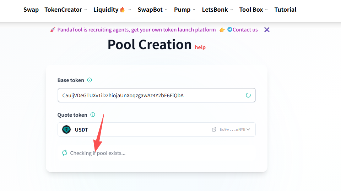341x191 pixels.
Task: Dismiss the recruiting agents banner
Action: pyautogui.click(x=267, y=30)
